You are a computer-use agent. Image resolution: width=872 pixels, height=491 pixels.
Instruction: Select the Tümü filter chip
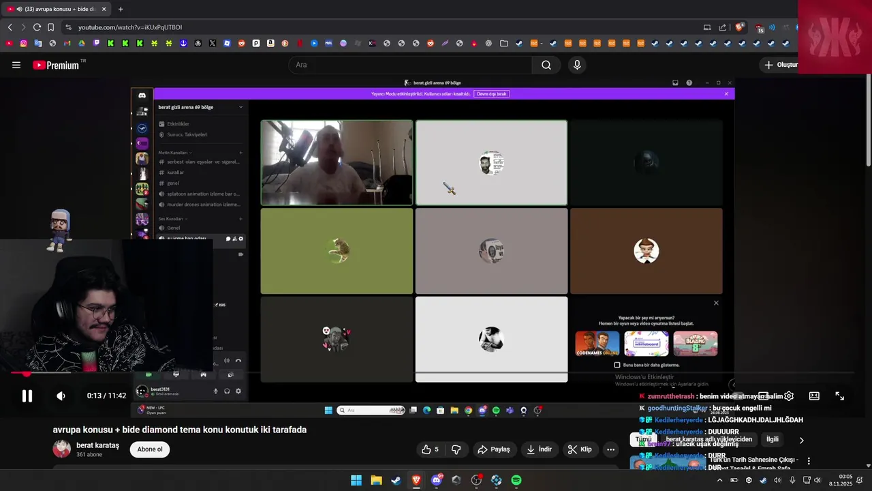click(643, 440)
